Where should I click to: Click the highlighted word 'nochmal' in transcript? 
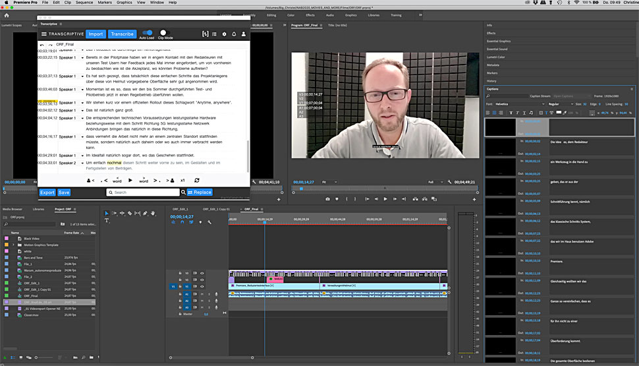click(x=114, y=162)
